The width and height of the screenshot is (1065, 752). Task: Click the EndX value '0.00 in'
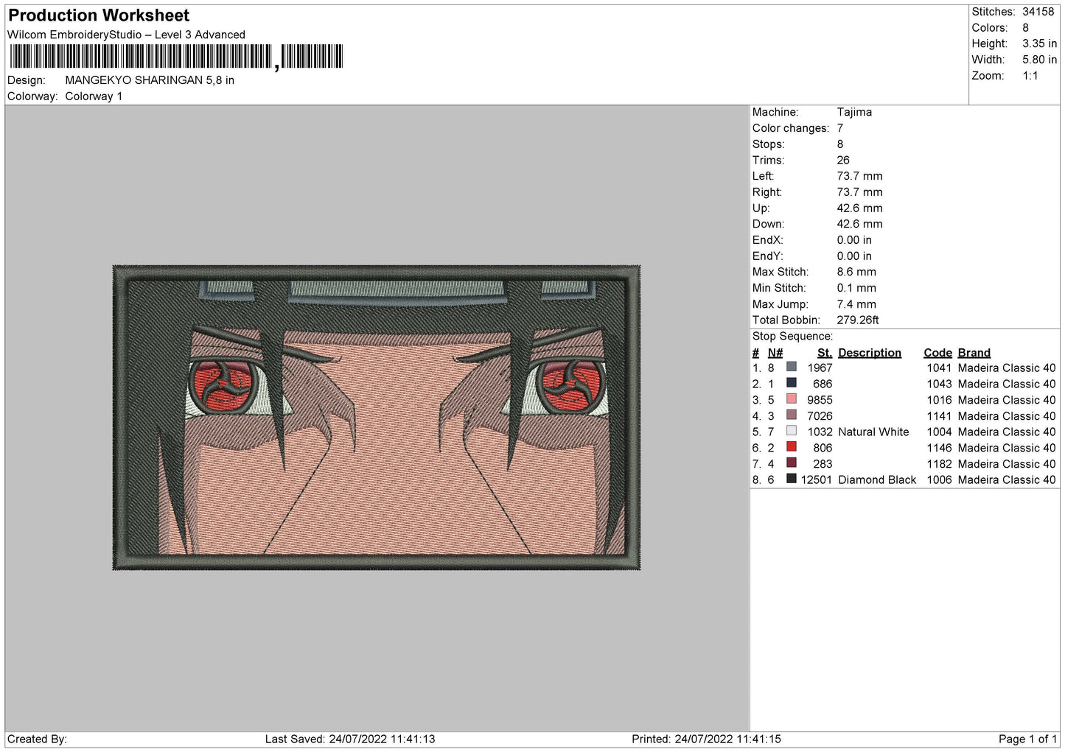854,240
